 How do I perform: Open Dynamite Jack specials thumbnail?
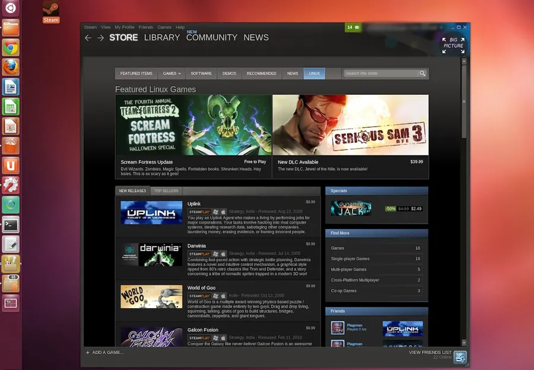pyautogui.click(x=351, y=208)
